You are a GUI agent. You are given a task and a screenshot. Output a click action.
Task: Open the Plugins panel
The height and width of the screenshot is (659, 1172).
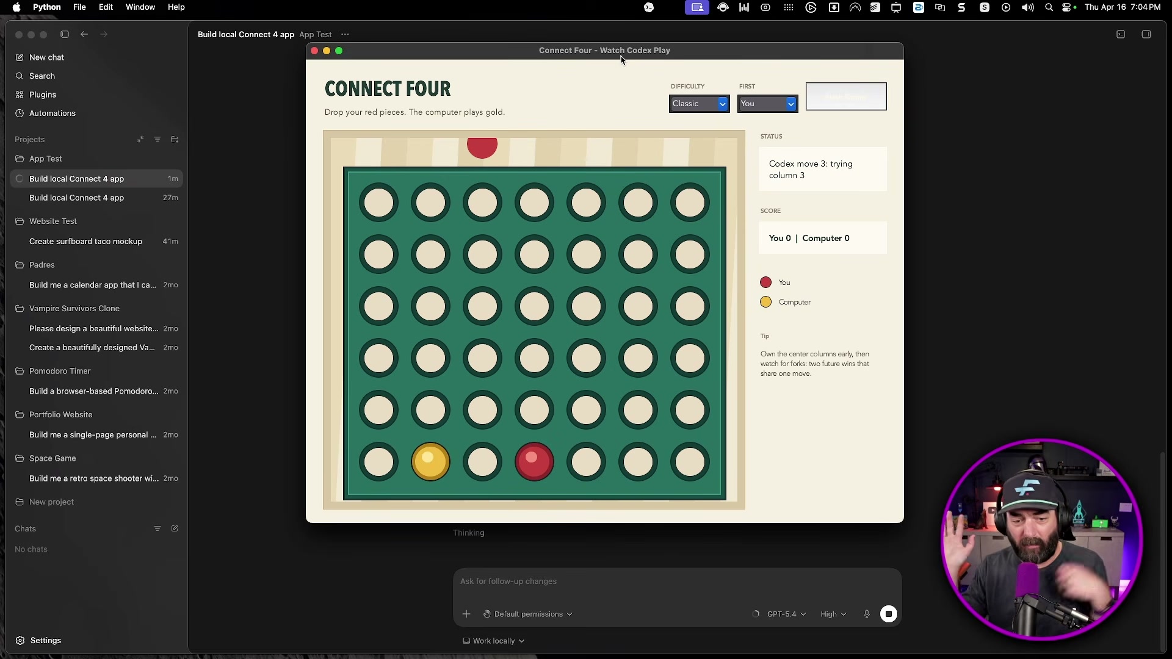42,95
